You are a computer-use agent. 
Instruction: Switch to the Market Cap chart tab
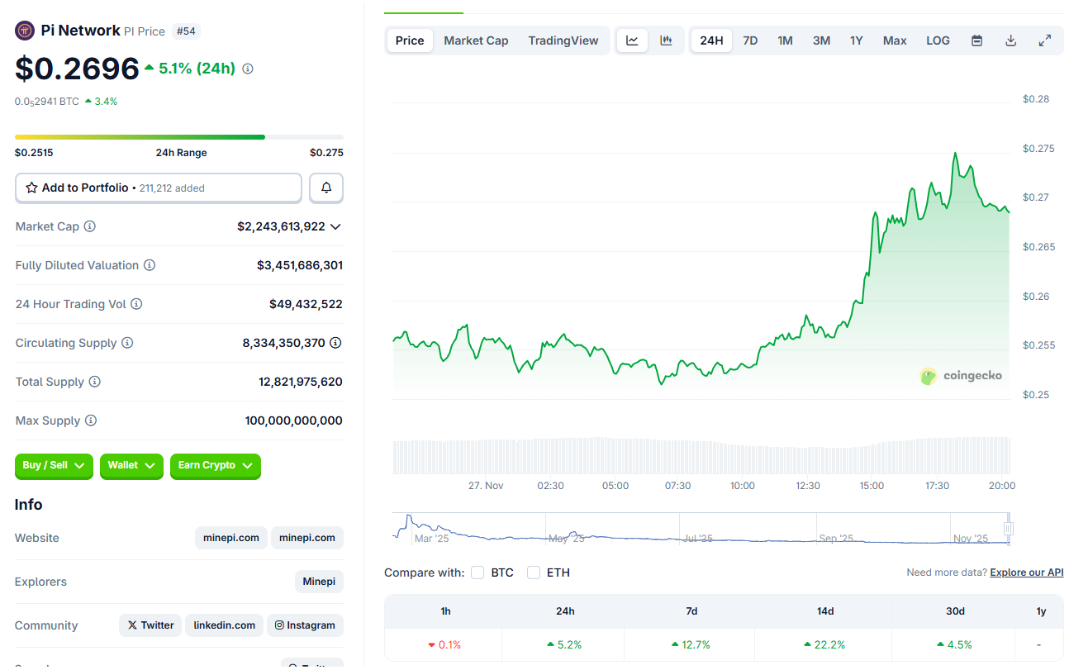[476, 40]
